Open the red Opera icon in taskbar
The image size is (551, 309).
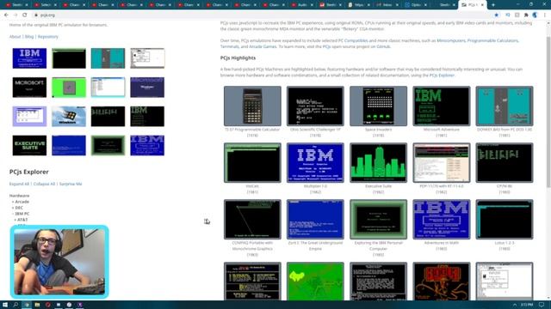(48, 305)
